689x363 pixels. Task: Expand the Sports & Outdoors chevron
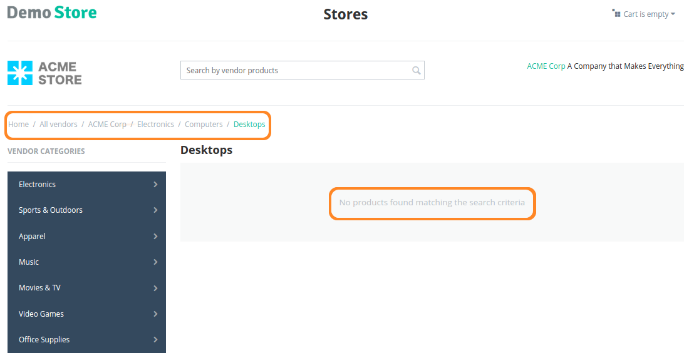click(x=155, y=210)
